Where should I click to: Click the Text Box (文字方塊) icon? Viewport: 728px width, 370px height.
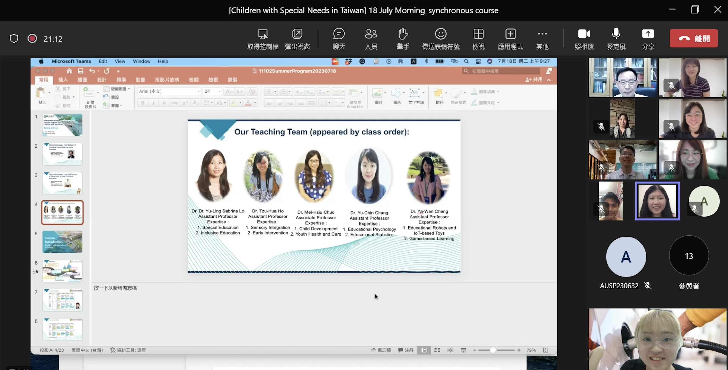point(416,95)
